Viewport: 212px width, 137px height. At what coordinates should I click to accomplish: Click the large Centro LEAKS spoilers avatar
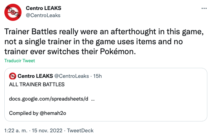coord(13,12)
